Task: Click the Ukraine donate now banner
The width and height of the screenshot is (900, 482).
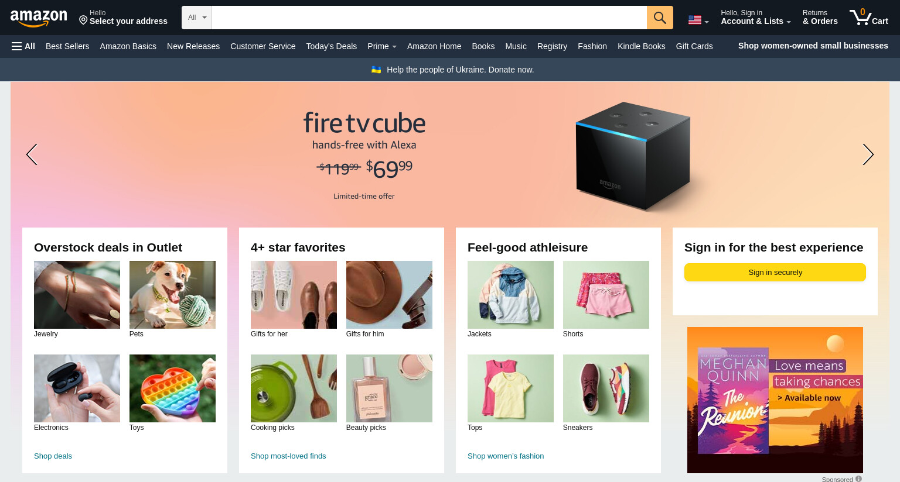Action: pyautogui.click(x=452, y=70)
